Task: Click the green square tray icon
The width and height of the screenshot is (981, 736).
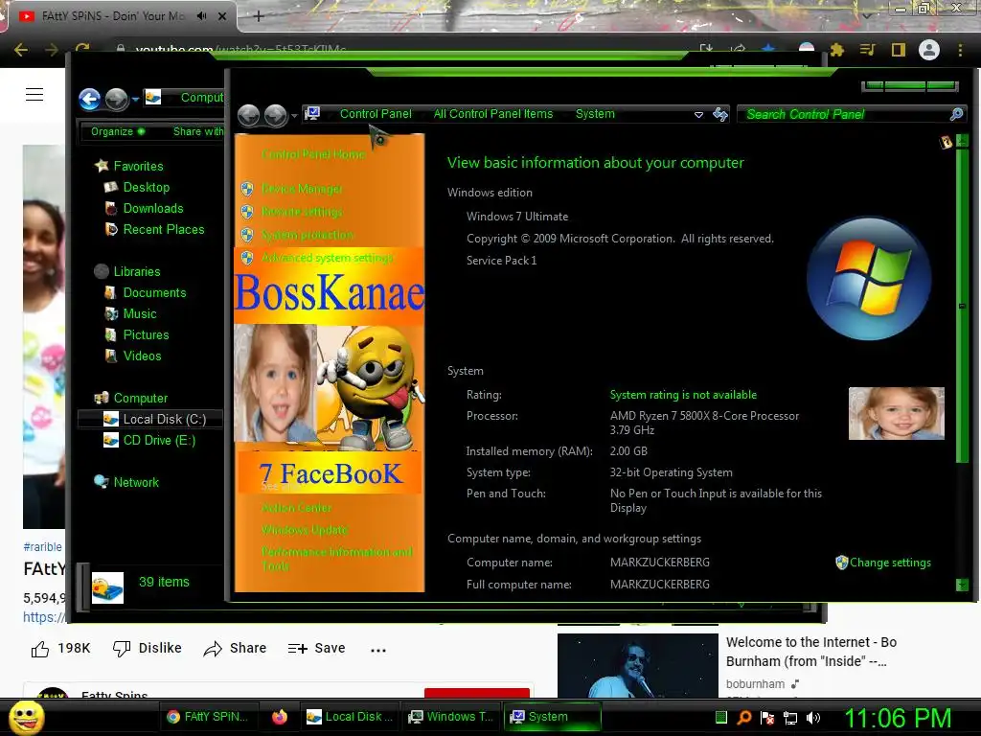Action: pyautogui.click(x=720, y=717)
